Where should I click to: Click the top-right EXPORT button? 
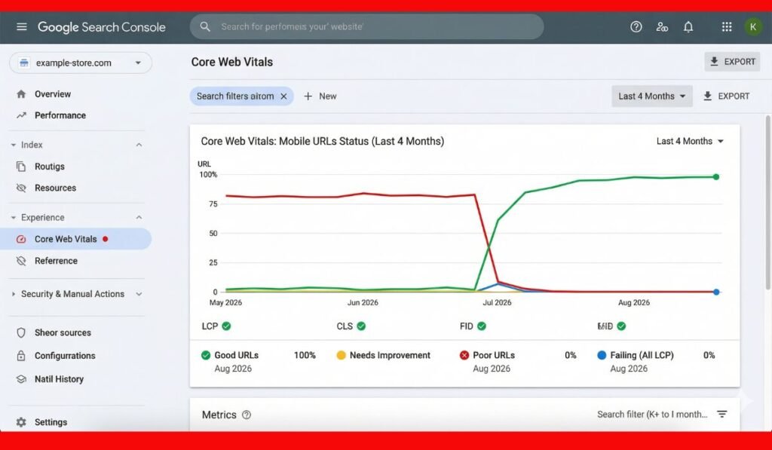pyautogui.click(x=732, y=62)
